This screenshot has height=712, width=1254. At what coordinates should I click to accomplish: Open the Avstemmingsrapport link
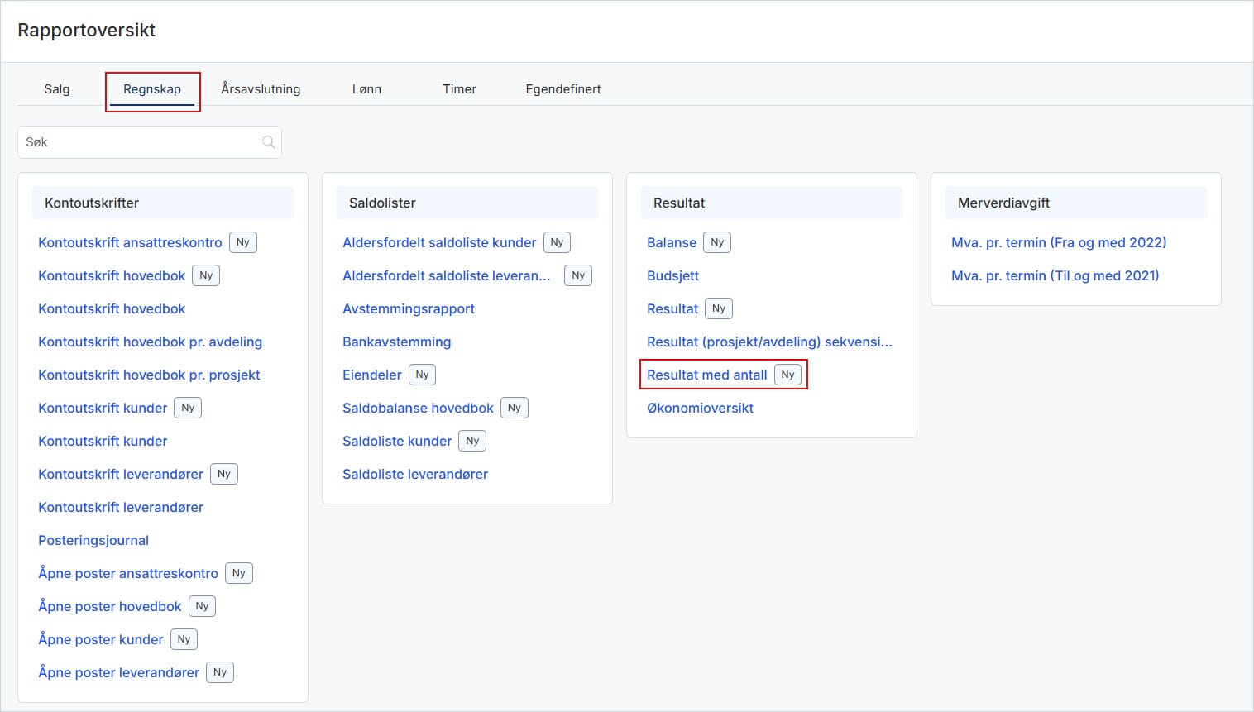click(x=409, y=308)
